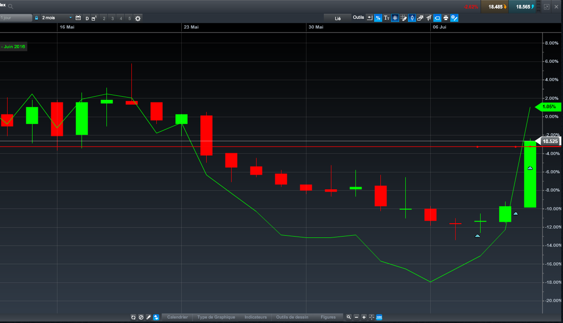Click the '30 Mai' date label

[x=315, y=27]
